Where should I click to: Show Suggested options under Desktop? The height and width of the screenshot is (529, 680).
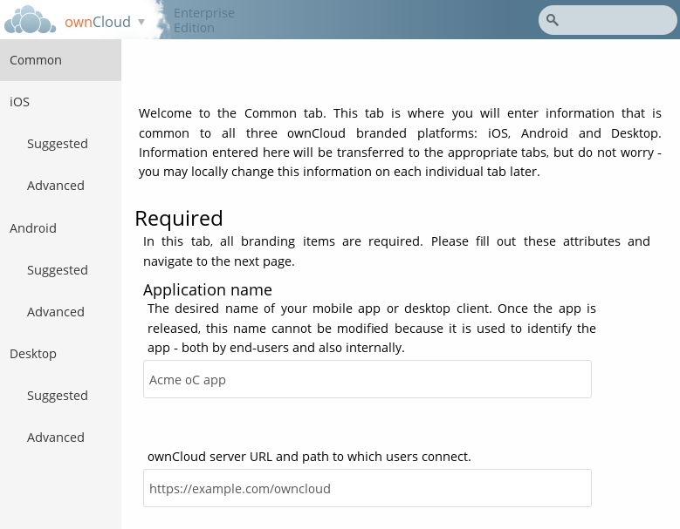[58, 396]
